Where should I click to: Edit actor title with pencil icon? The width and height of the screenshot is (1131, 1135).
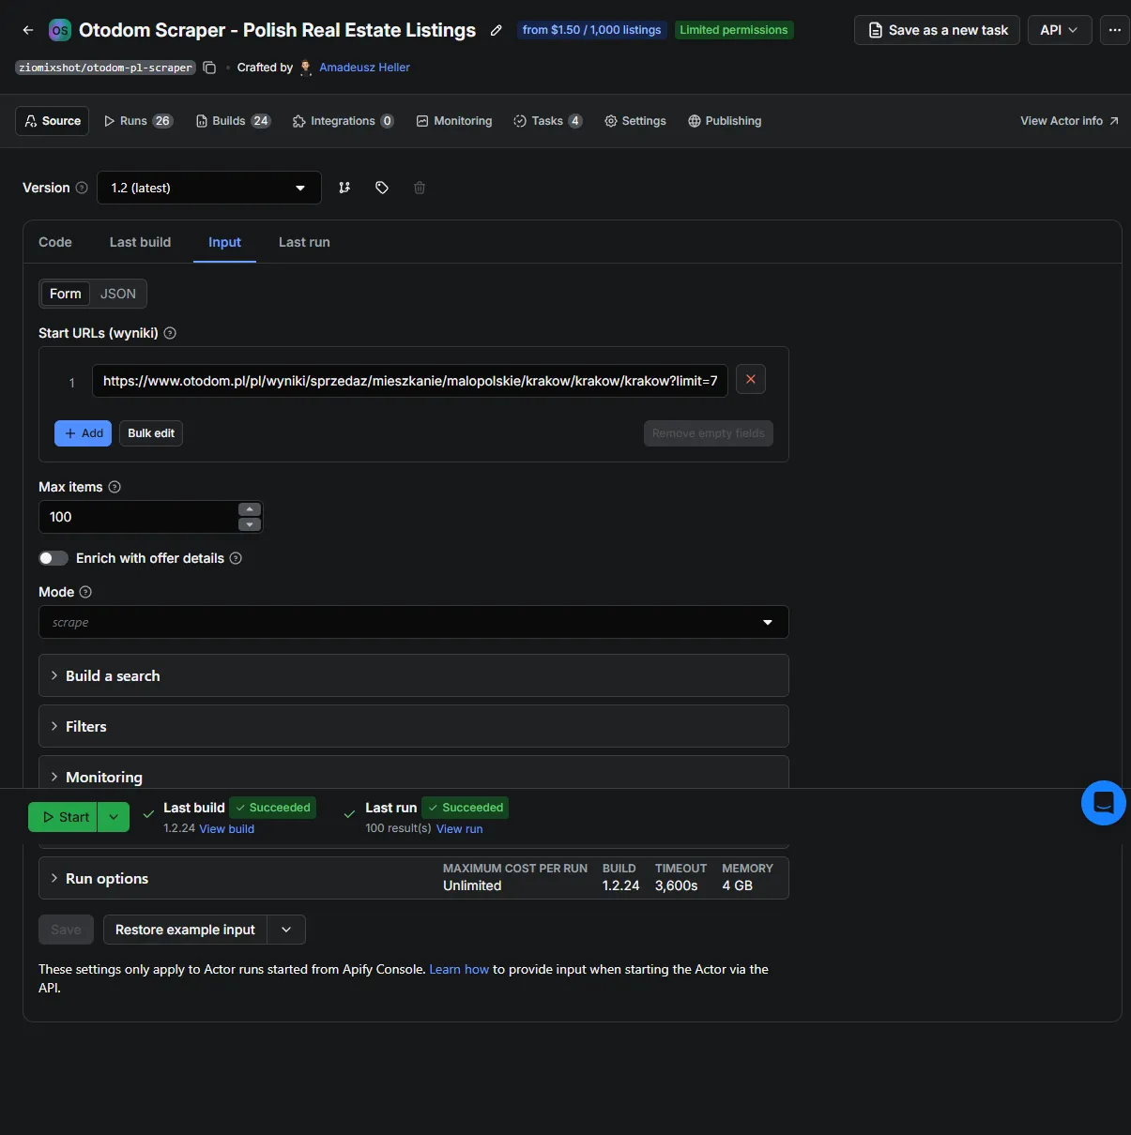click(497, 30)
